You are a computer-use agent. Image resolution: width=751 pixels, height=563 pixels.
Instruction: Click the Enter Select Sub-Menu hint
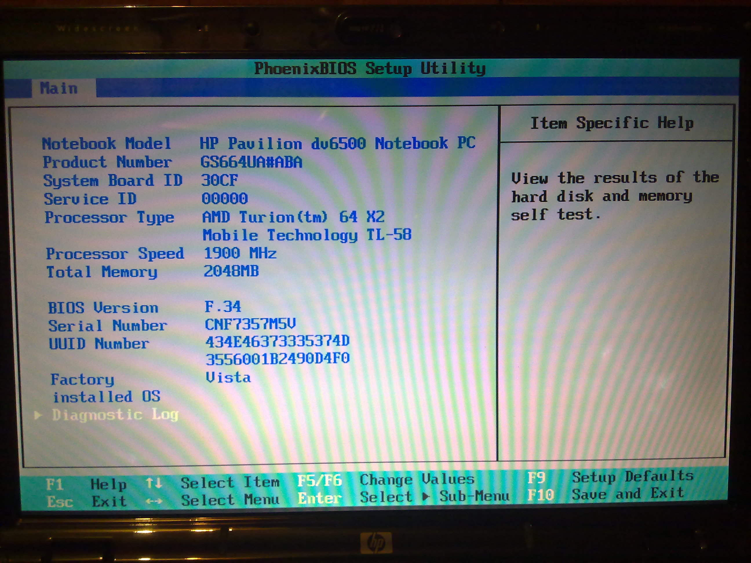click(x=404, y=497)
